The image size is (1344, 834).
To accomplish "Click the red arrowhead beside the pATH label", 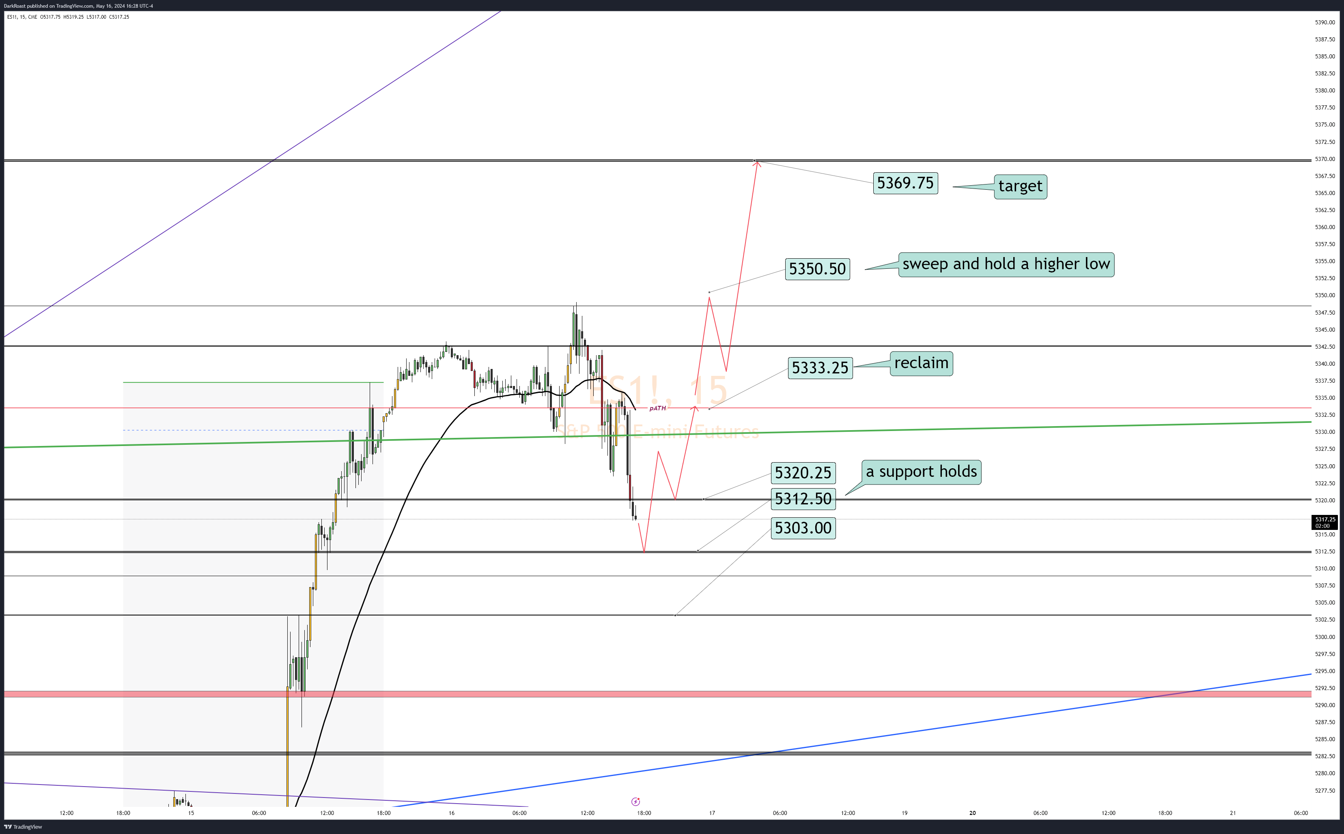I will click(x=695, y=408).
